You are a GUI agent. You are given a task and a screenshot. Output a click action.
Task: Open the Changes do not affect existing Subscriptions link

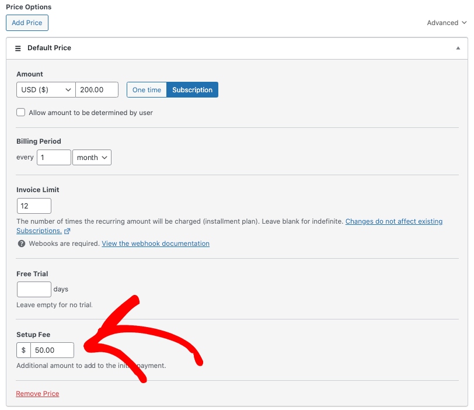393,222
